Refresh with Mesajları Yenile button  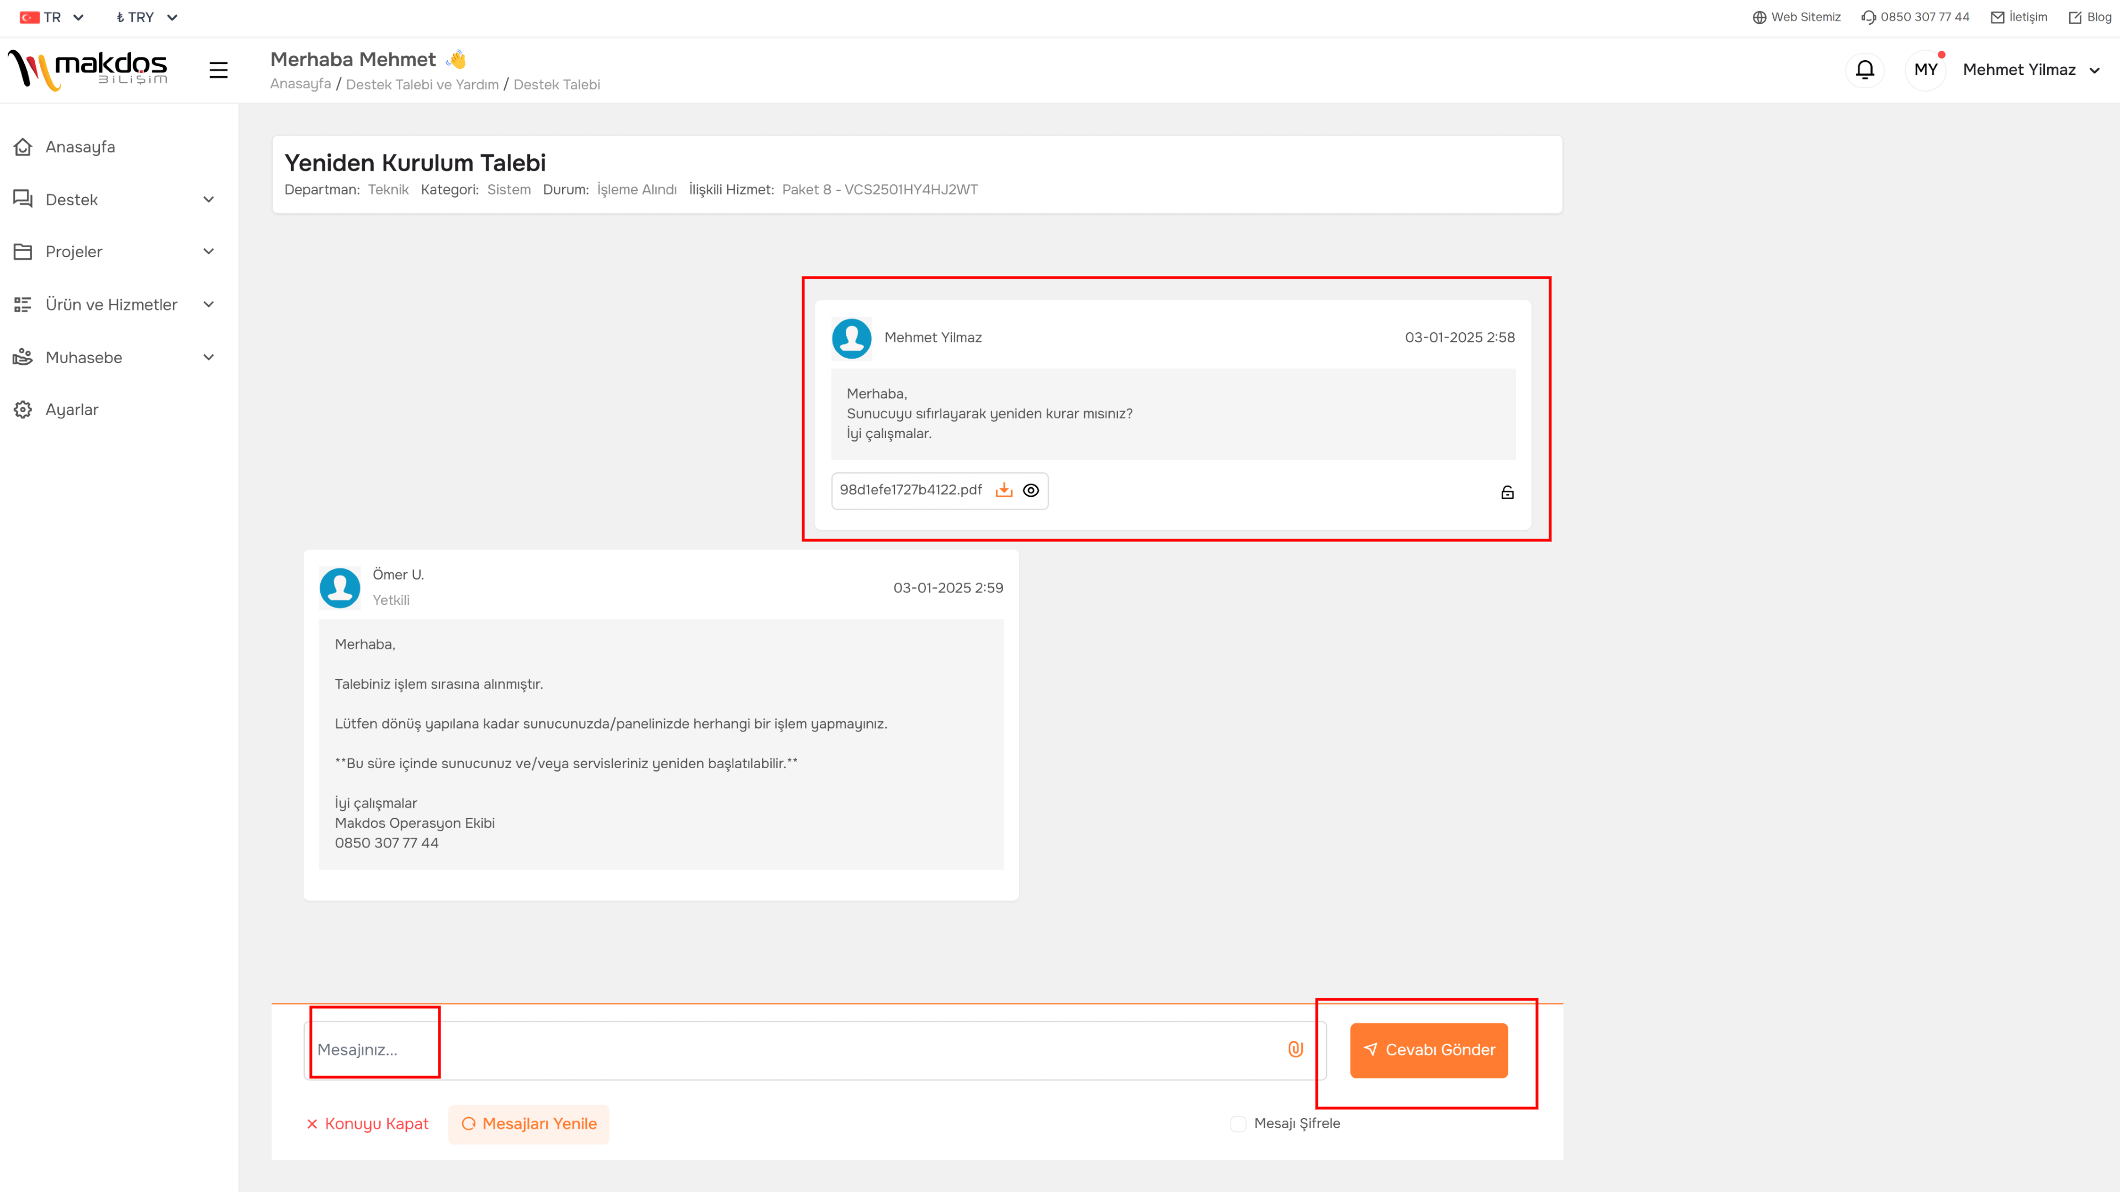click(529, 1124)
